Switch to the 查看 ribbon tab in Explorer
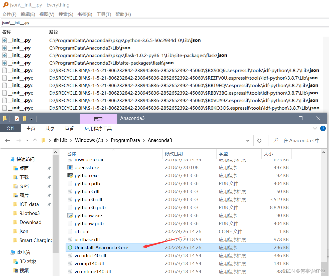The width and height of the screenshot is (329, 276). [x=69, y=128]
